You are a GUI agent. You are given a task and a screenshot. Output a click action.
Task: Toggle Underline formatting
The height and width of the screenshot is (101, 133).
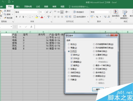point(23,17)
